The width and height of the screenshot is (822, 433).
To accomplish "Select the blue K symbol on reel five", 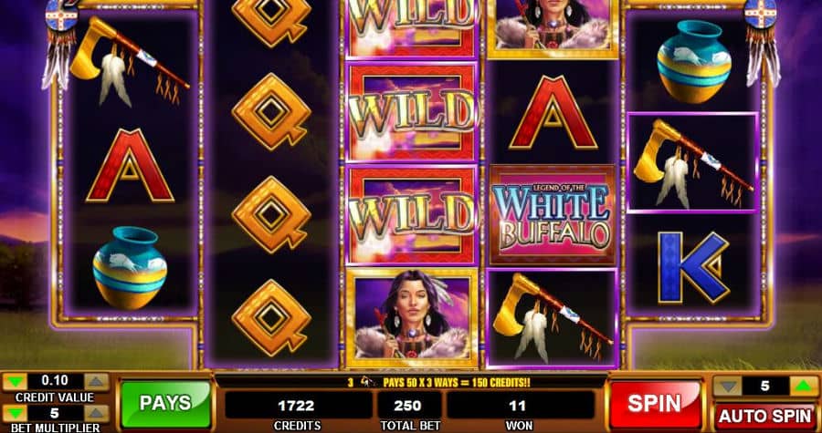I will pyautogui.click(x=693, y=268).
